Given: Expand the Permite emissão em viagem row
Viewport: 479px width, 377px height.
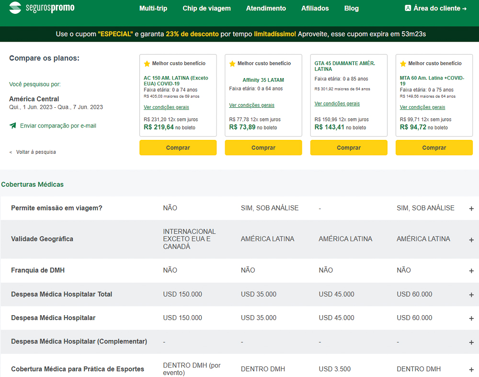Looking at the screenshot, I should [471, 209].
